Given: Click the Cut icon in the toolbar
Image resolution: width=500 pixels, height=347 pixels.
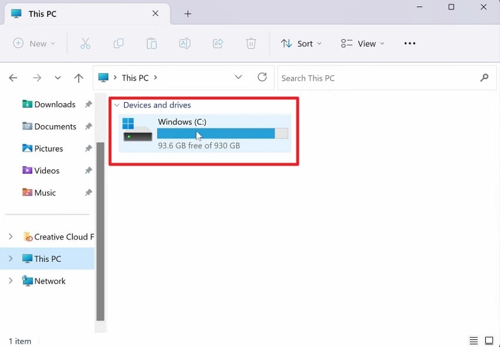Looking at the screenshot, I should (85, 43).
